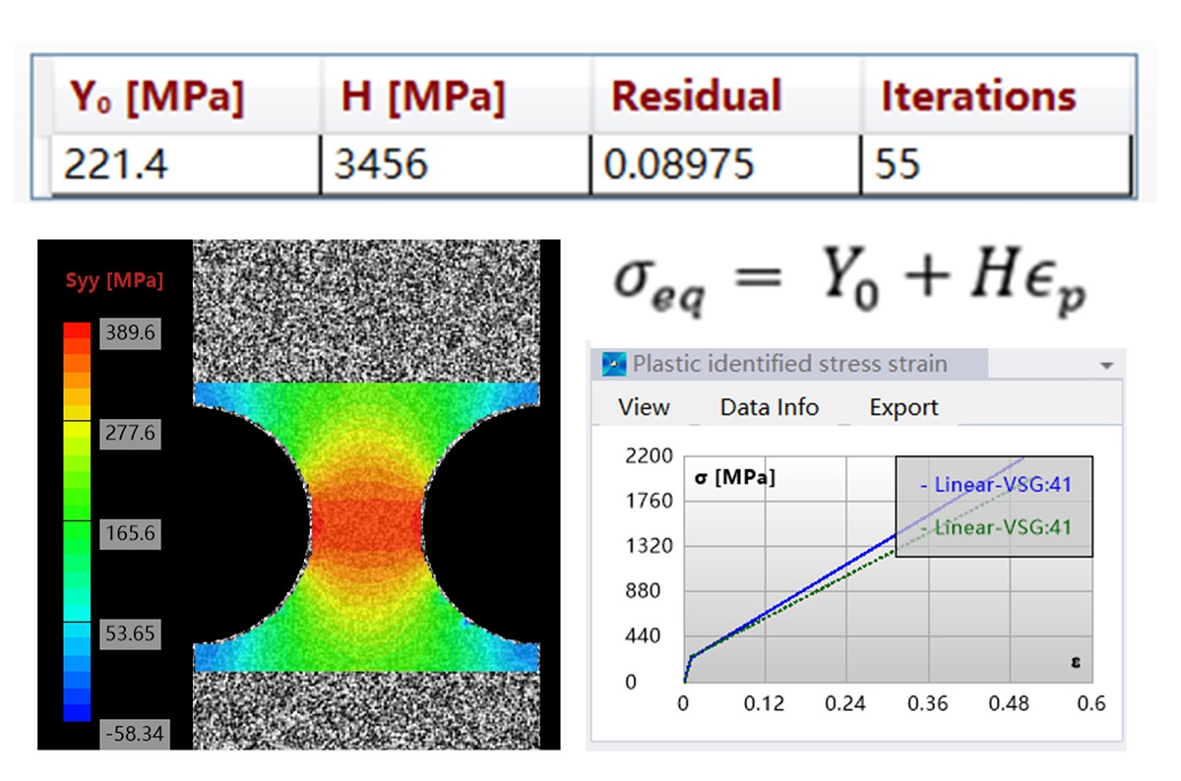This screenshot has height=781, width=1181.
Task: Click the -58.34 minimum value on color scale
Action: pyautogui.click(x=132, y=734)
